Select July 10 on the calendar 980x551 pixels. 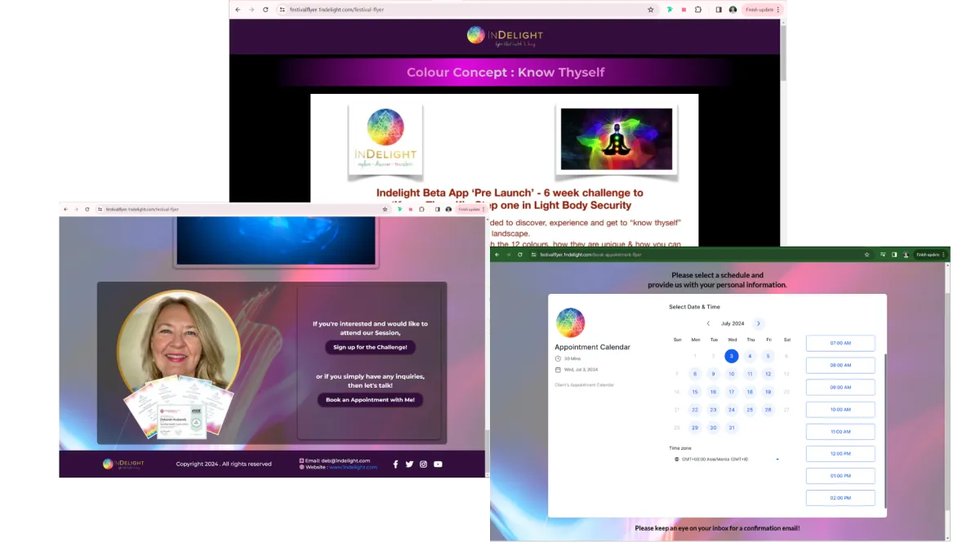point(732,374)
